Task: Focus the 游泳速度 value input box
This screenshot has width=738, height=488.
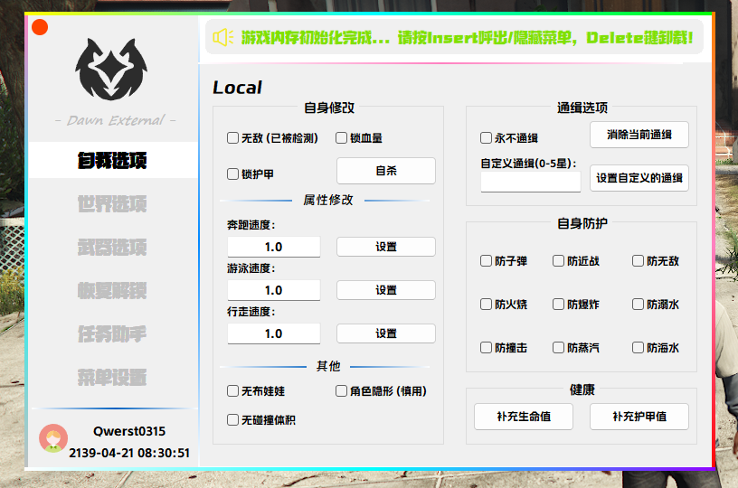Action: pyautogui.click(x=273, y=290)
